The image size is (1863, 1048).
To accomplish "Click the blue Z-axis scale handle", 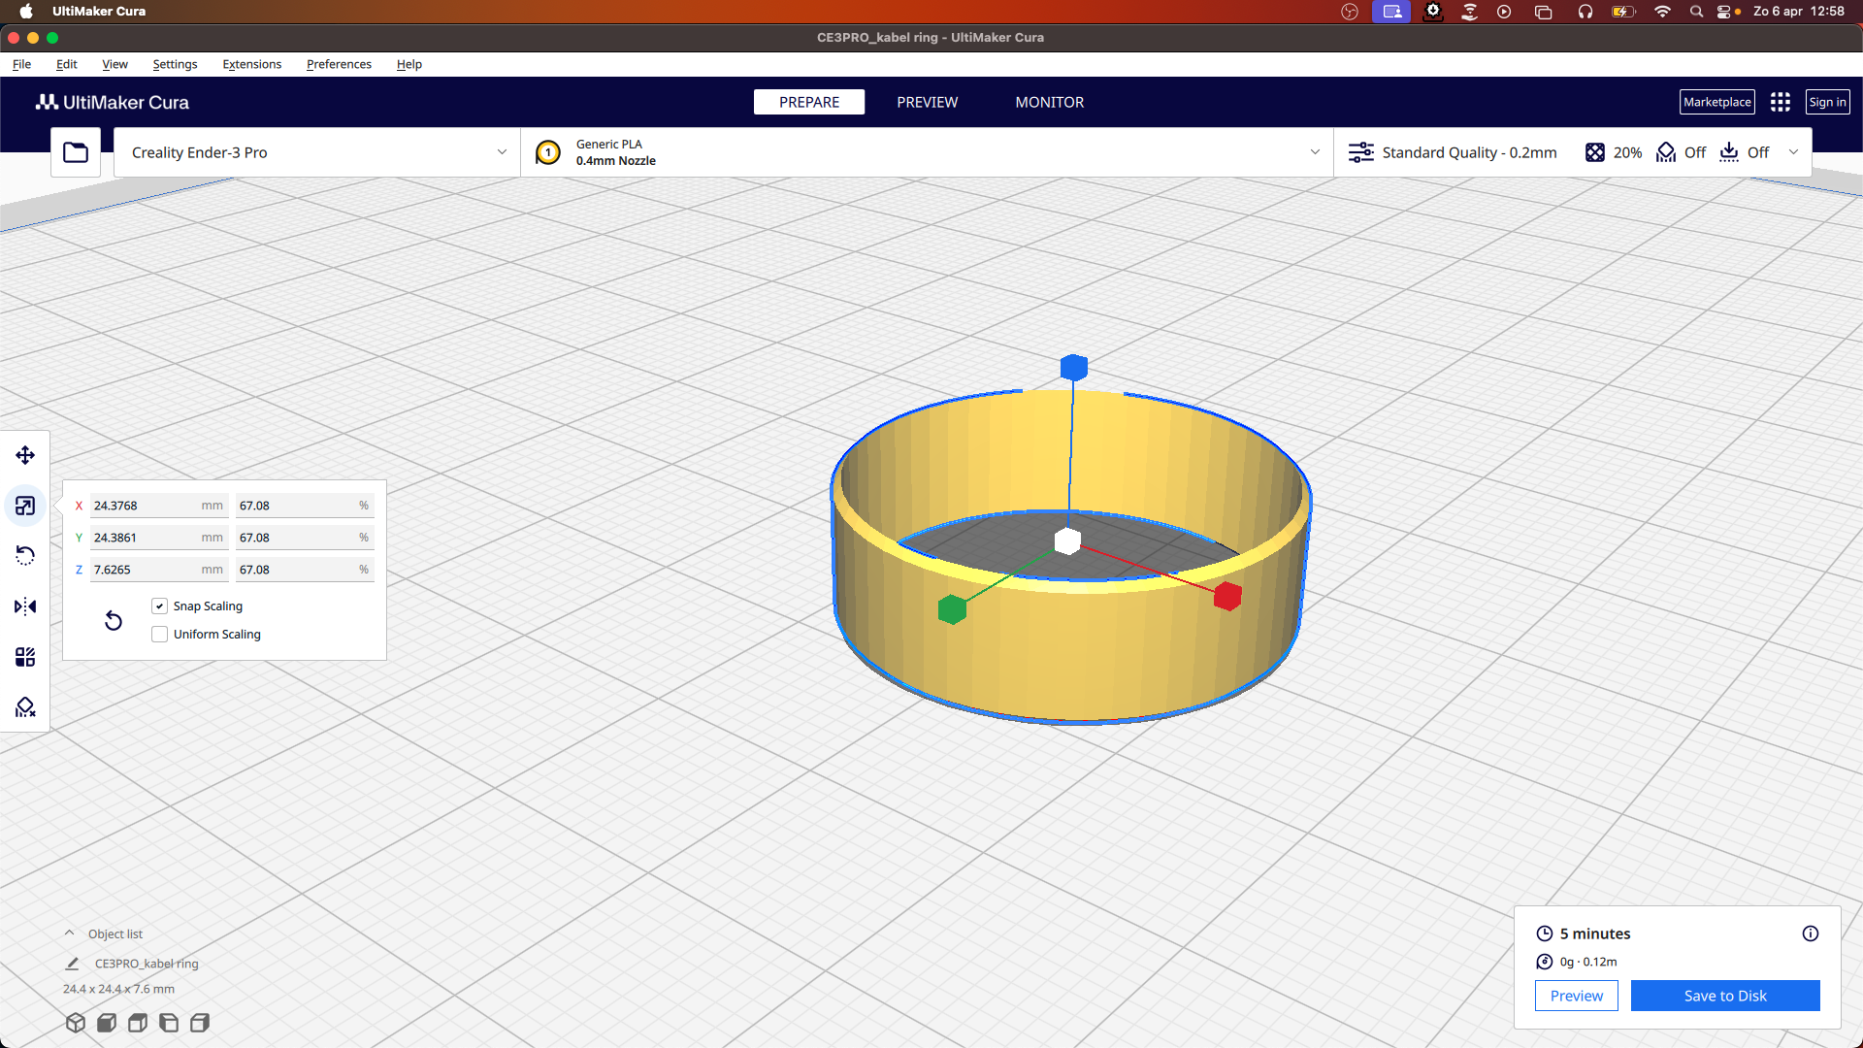I will click(1073, 368).
